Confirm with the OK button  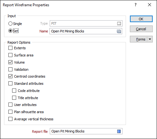point(141,19)
